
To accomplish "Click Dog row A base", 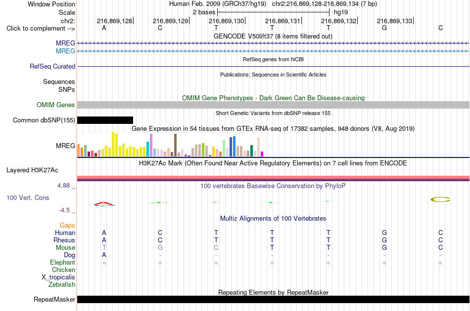I will tap(104, 255).
